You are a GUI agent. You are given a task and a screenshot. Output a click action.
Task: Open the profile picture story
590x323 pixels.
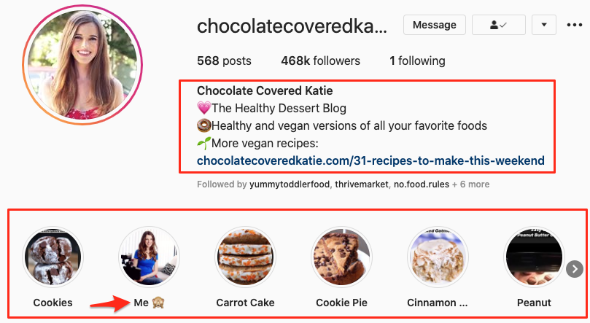click(82, 65)
